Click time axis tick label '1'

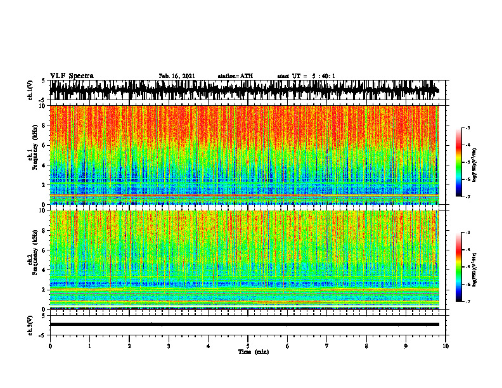[x=89, y=346]
